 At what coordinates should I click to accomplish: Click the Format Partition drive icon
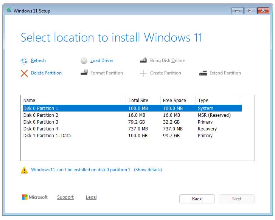click(84, 73)
